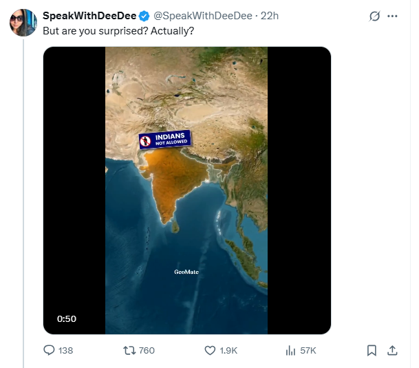View the 57K views count
Viewport: 419px width, 368px height.
308,350
